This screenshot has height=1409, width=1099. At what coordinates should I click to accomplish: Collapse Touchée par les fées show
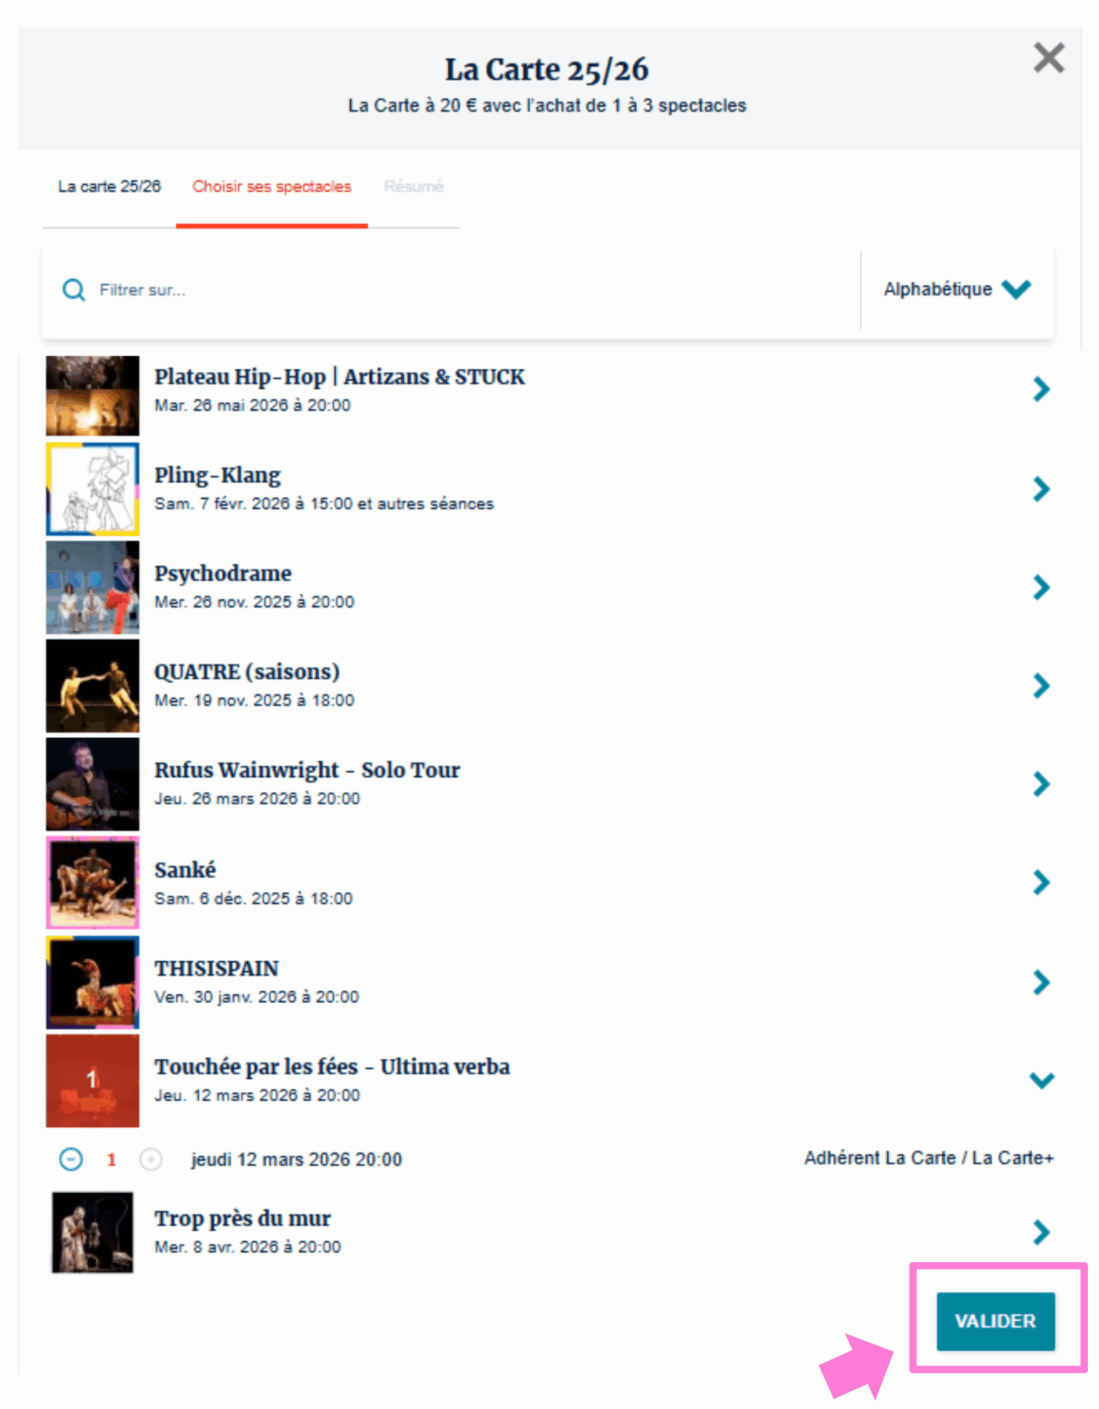[1042, 1080]
